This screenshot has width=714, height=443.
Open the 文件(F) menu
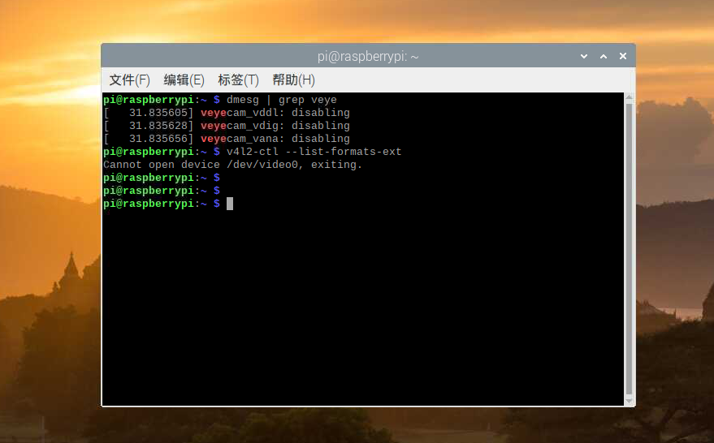point(129,80)
